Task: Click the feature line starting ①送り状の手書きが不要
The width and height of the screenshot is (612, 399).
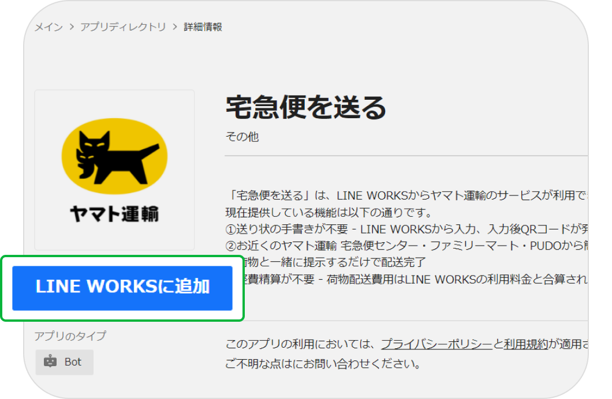Action: [404, 229]
